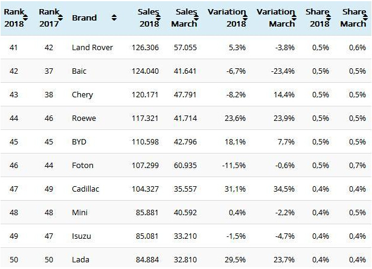Sort table by Brand column arrows
This screenshot has height=269, width=372.
click(114, 18)
